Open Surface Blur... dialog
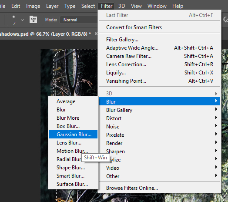 (73, 184)
